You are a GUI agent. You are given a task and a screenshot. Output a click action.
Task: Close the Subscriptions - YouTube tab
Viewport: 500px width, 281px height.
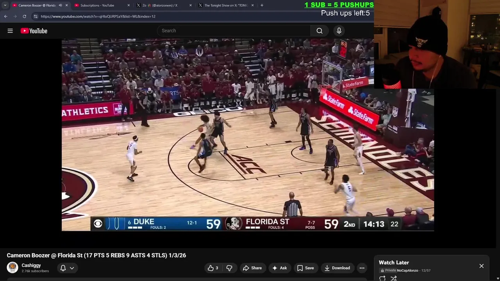[129, 5]
